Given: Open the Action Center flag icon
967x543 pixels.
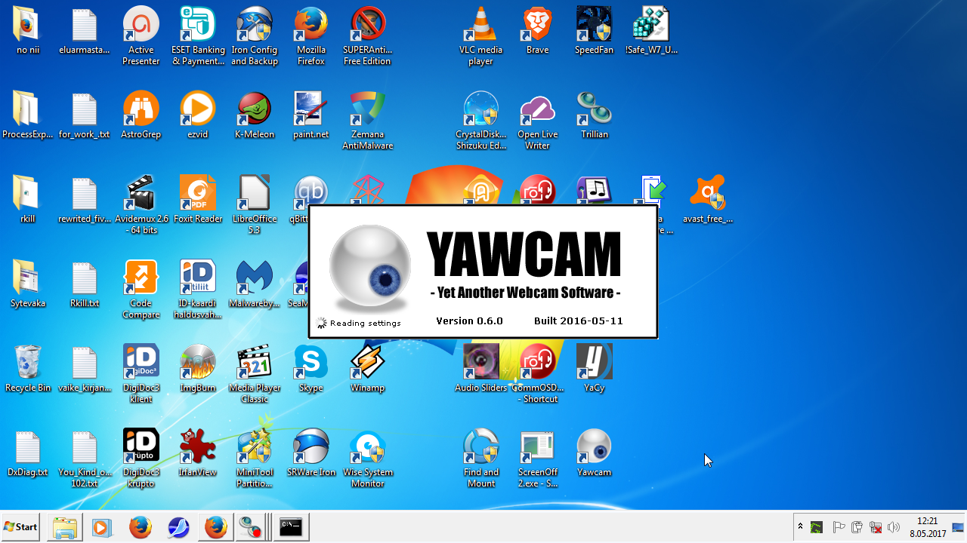Looking at the screenshot, I should pyautogui.click(x=839, y=527).
